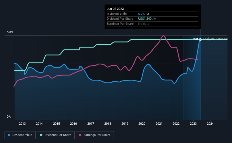
Task: Click the 'No data' earnings value
Action: click(144, 24)
